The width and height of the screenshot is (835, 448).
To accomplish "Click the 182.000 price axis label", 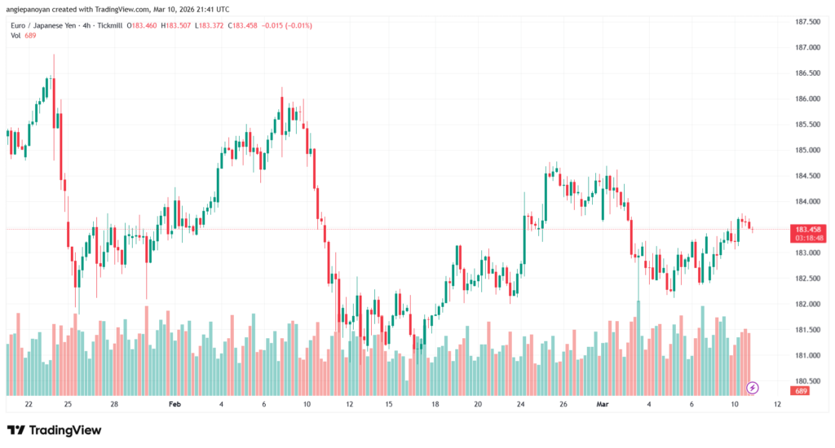I will [807, 305].
